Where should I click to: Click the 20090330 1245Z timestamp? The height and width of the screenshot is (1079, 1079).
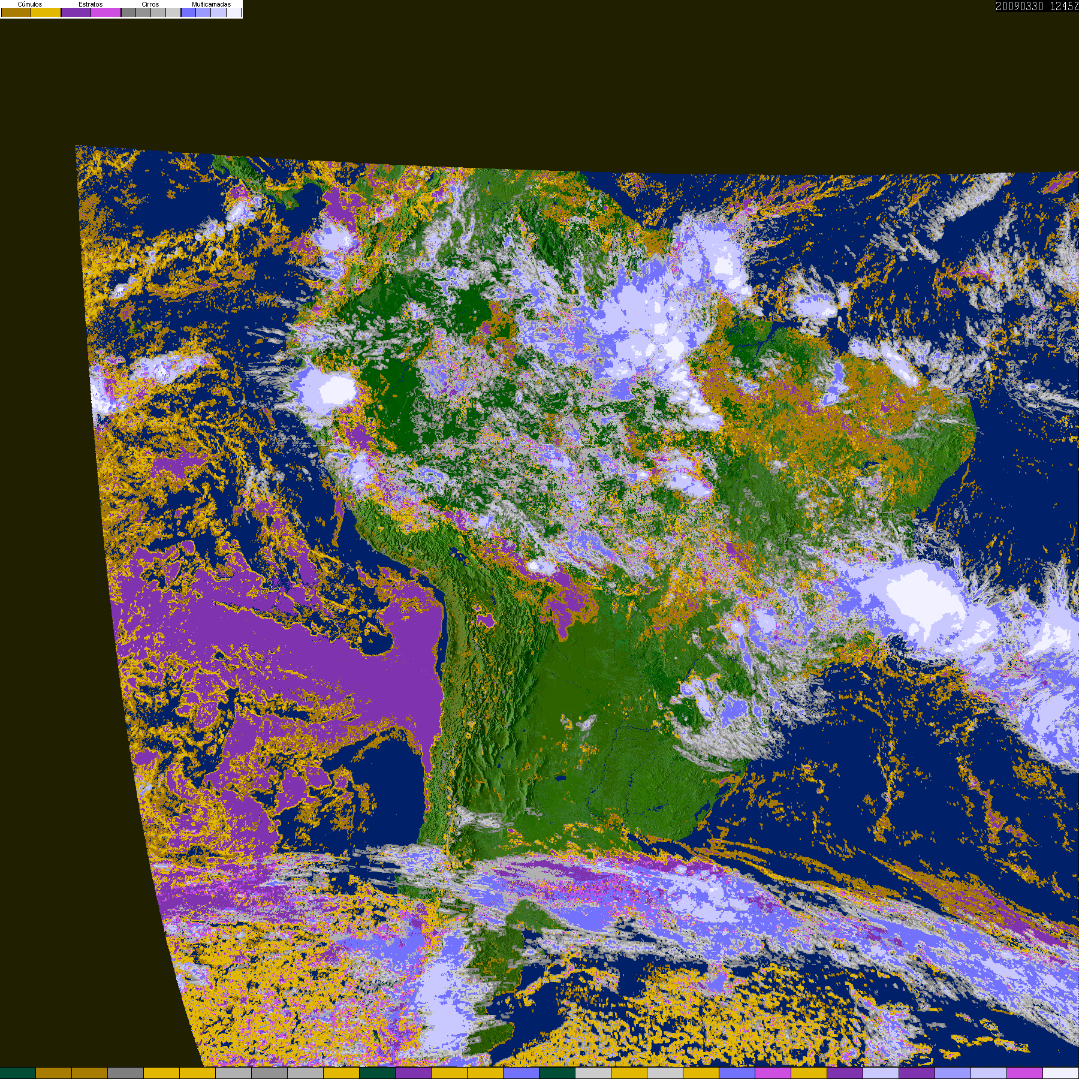click(x=1037, y=6)
